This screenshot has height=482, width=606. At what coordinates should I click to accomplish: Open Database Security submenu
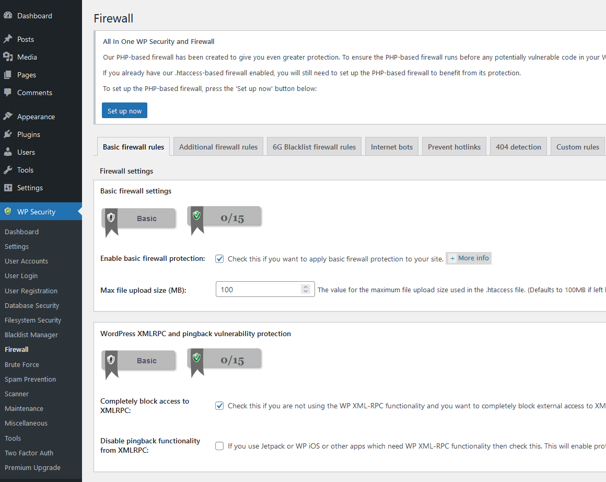coord(32,306)
